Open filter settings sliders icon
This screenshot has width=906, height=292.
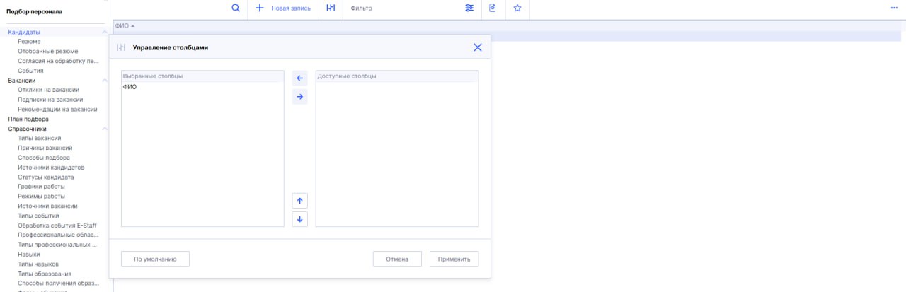point(469,8)
